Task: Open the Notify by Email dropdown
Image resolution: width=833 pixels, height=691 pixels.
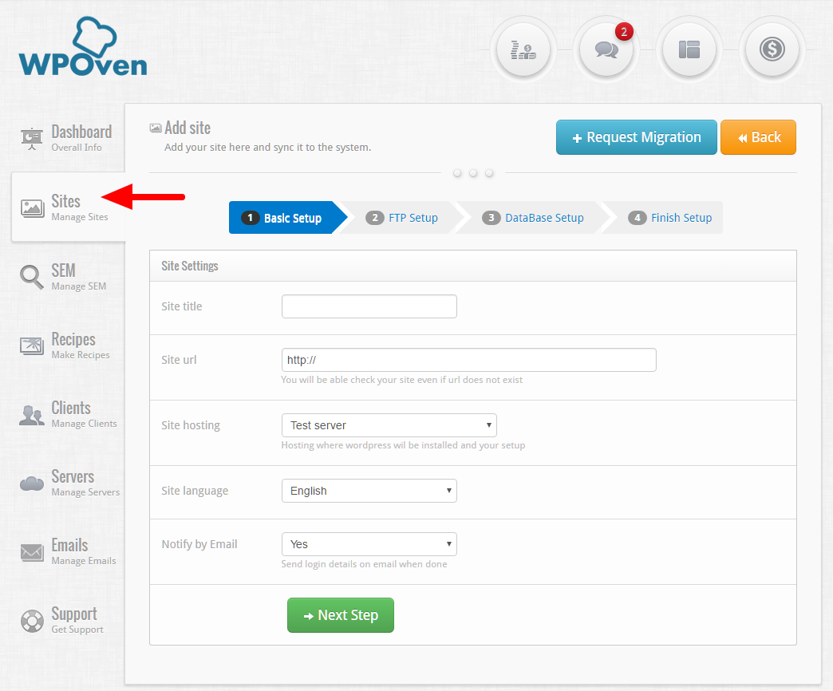Action: click(369, 544)
